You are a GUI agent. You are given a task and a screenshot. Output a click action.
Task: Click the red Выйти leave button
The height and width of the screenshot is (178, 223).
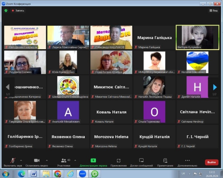click(212, 162)
